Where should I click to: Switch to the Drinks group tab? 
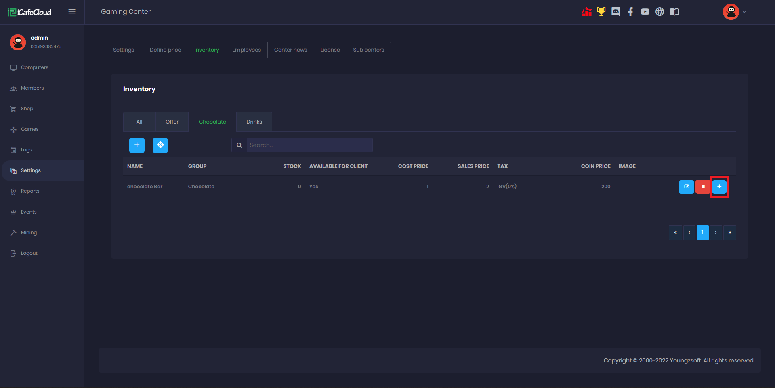254,122
